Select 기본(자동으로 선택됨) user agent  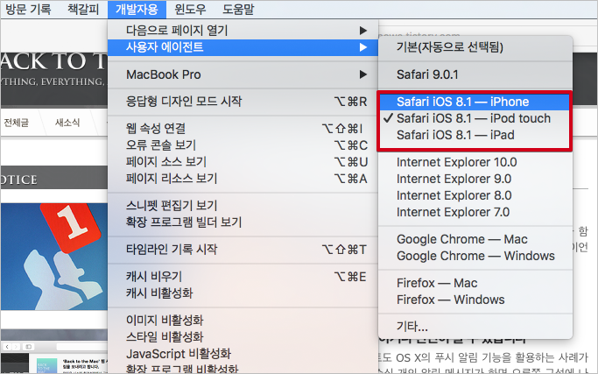[475, 47]
